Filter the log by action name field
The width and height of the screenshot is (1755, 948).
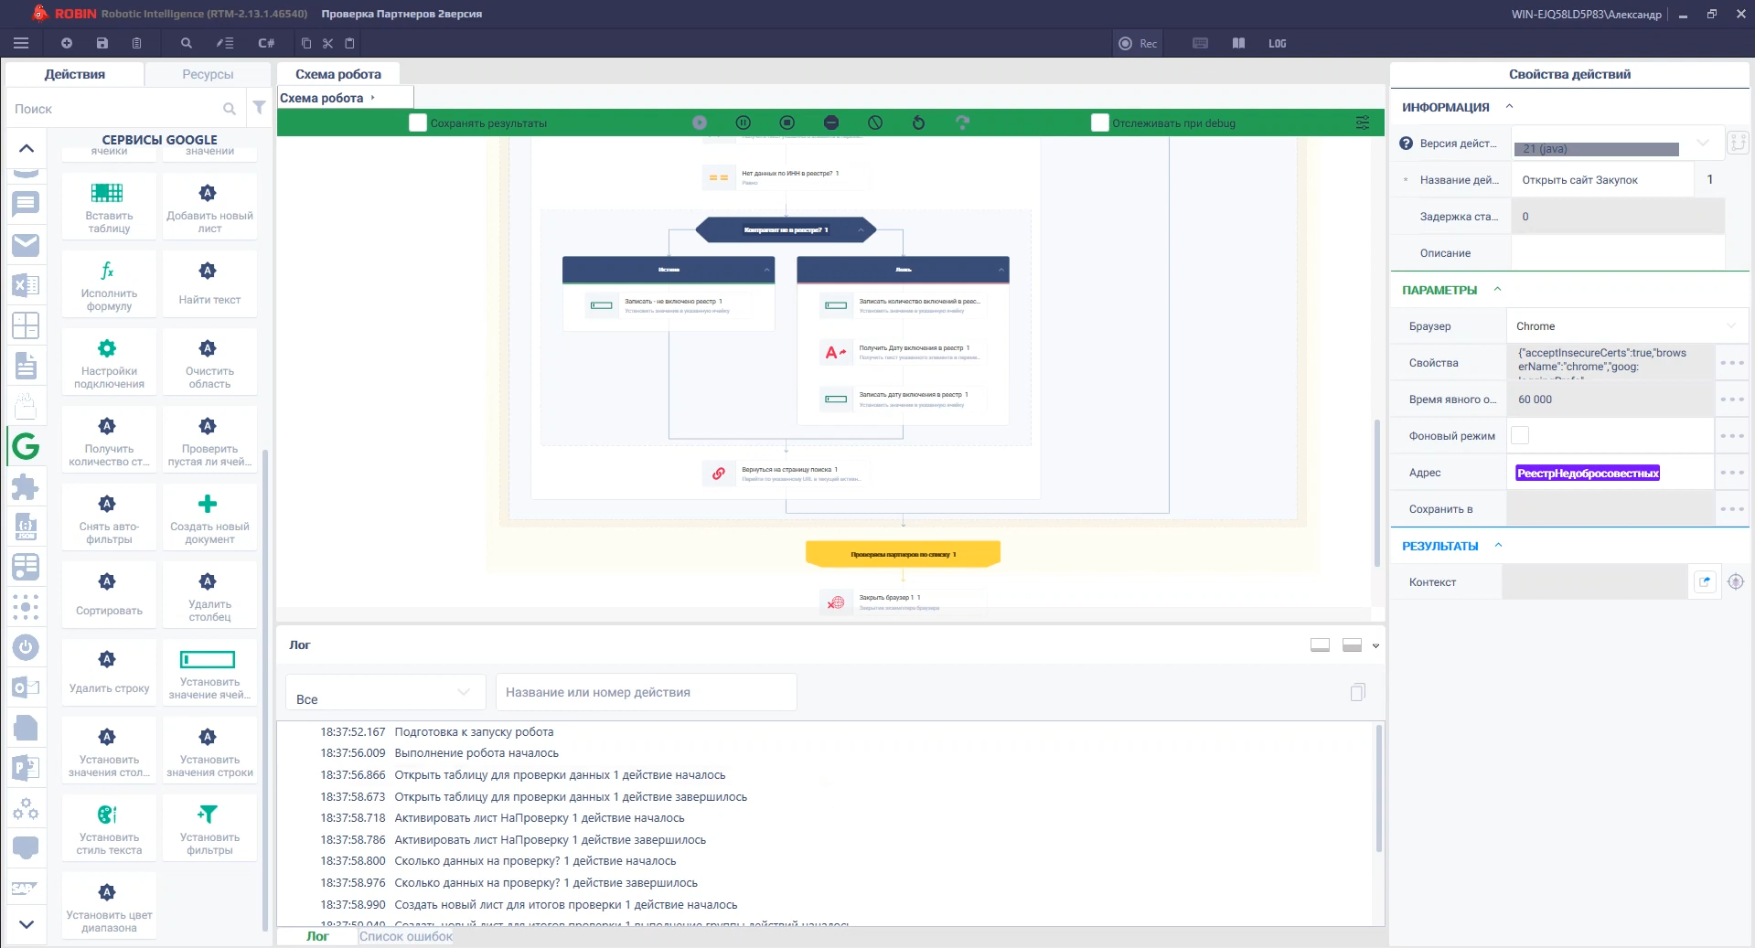tap(646, 692)
